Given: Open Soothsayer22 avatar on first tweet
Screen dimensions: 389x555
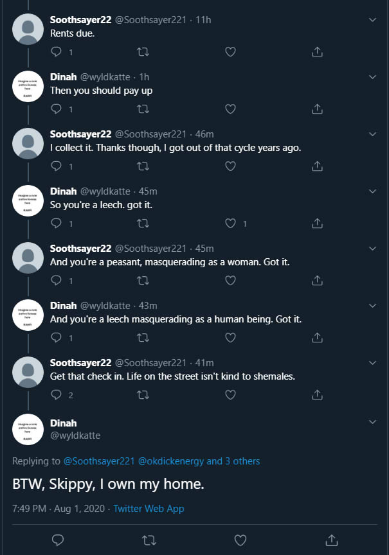Looking at the screenshot, I should [28, 30].
